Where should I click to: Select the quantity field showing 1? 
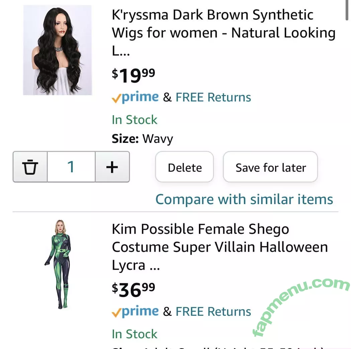(71, 167)
